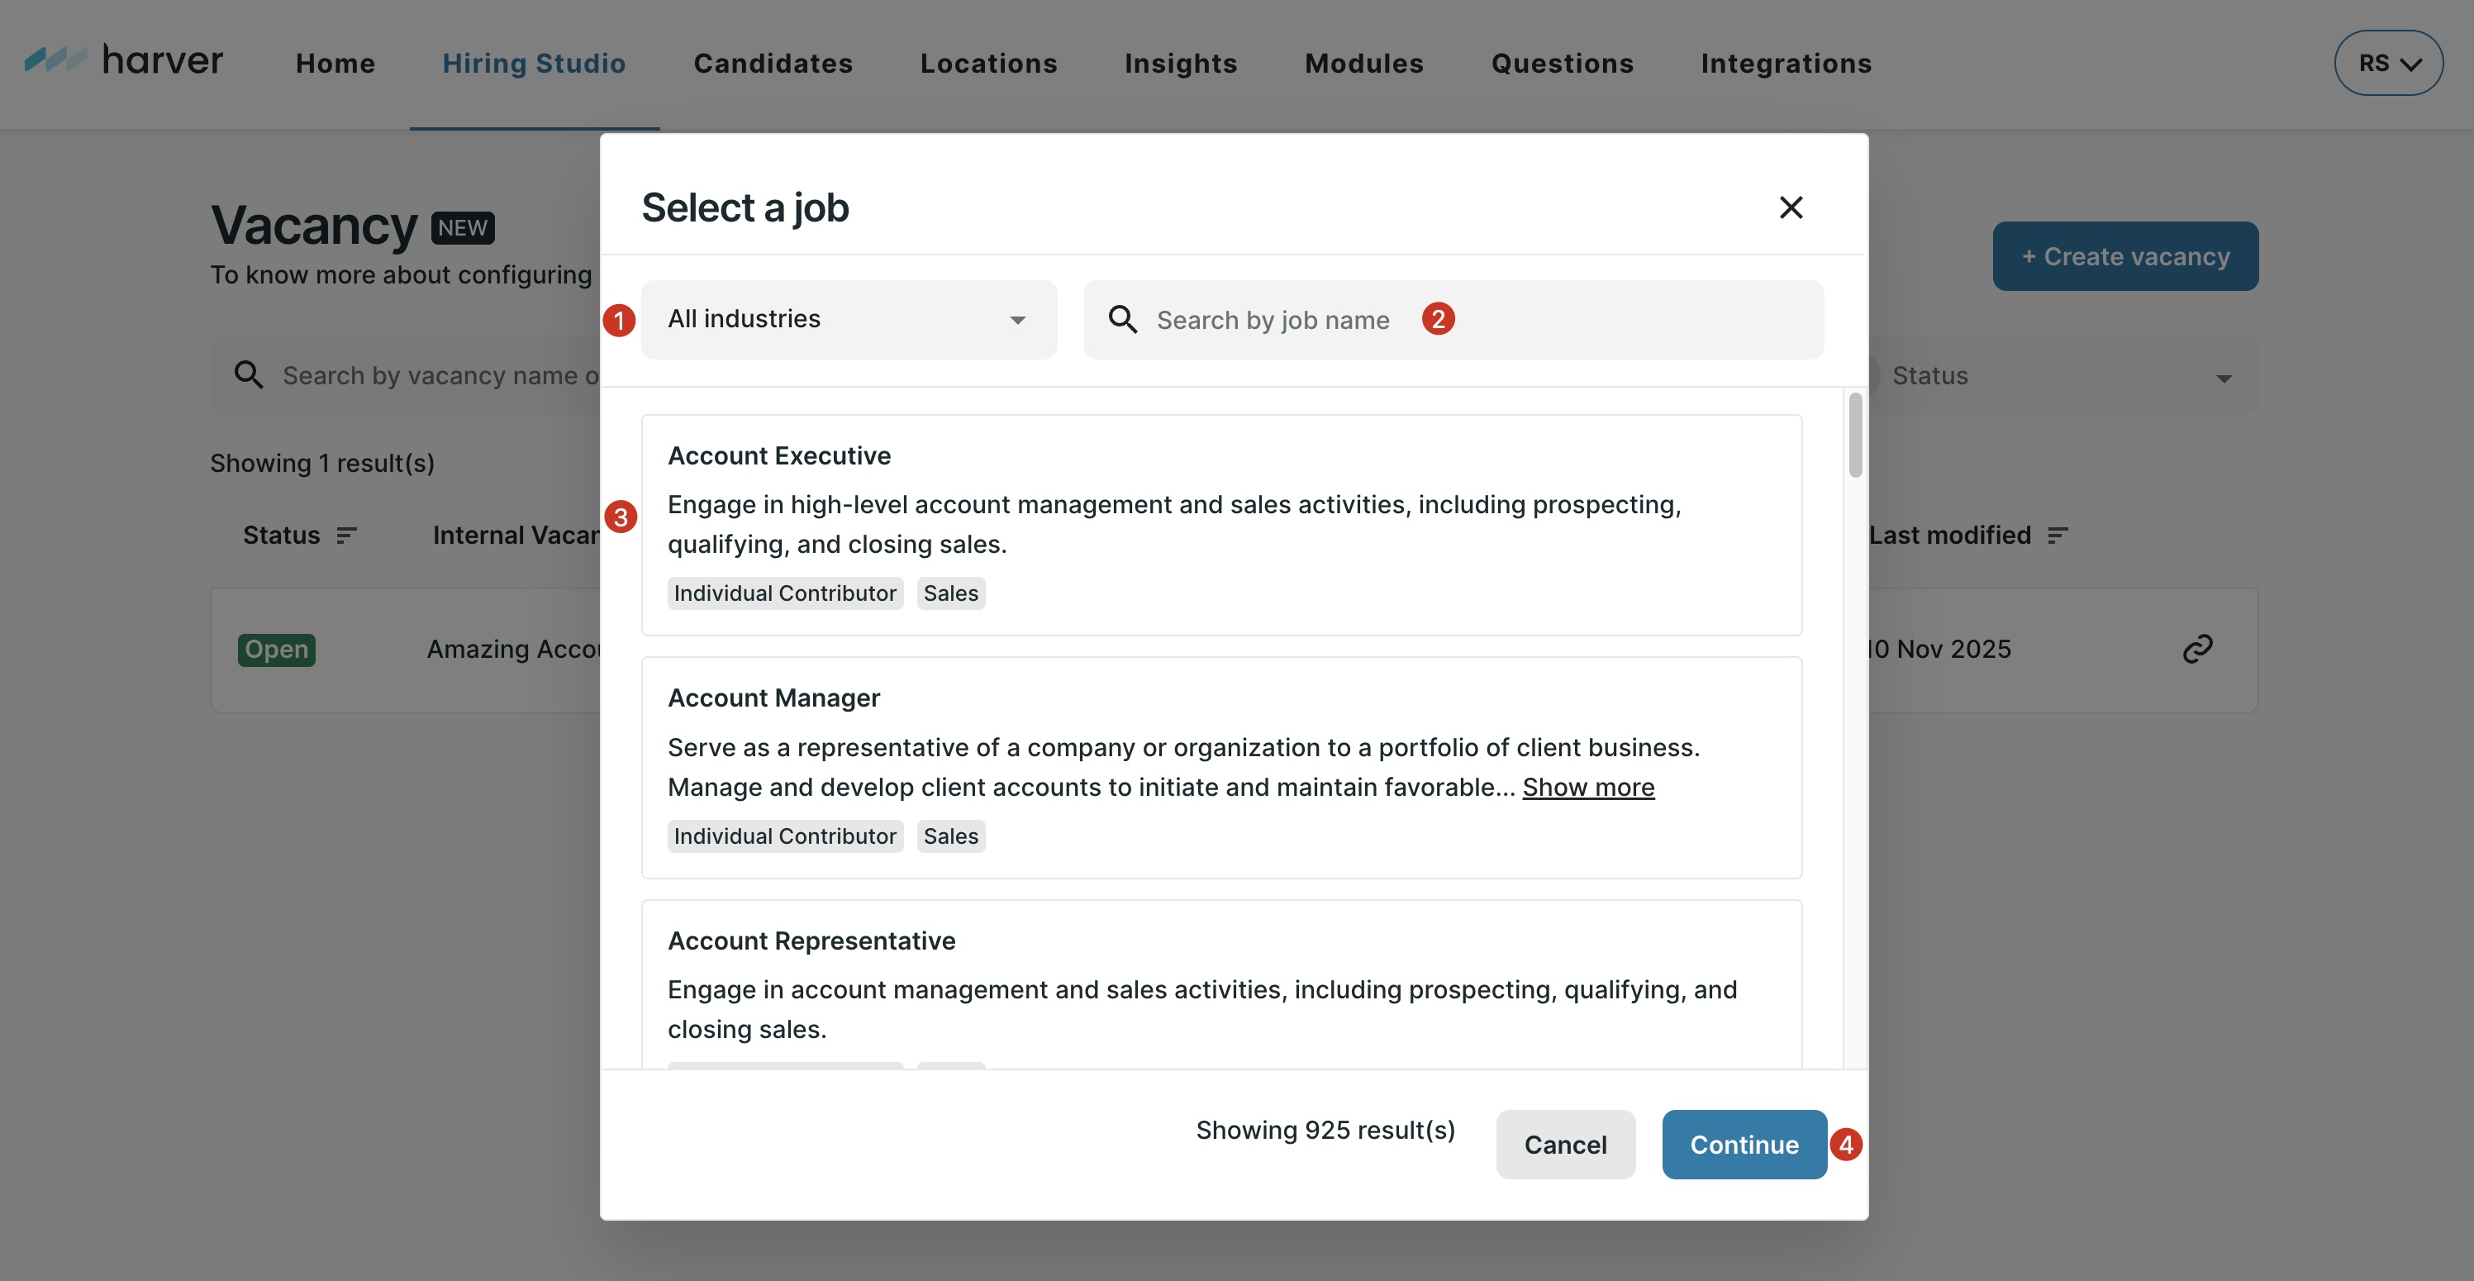
Task: Click the Harver logo icon
Action: tap(55, 60)
